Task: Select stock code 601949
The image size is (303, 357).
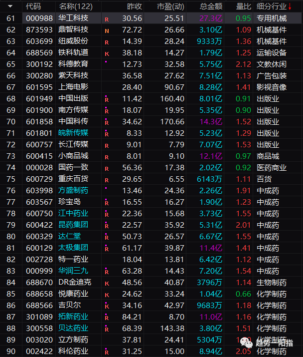Action: click(x=39, y=98)
